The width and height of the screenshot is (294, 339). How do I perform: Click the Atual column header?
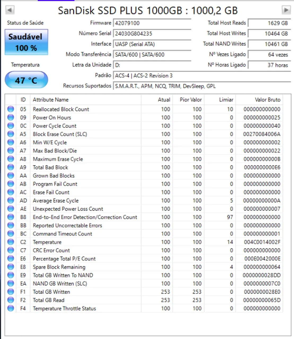(157, 100)
